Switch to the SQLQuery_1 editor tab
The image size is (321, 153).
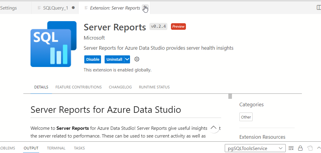coord(55,8)
